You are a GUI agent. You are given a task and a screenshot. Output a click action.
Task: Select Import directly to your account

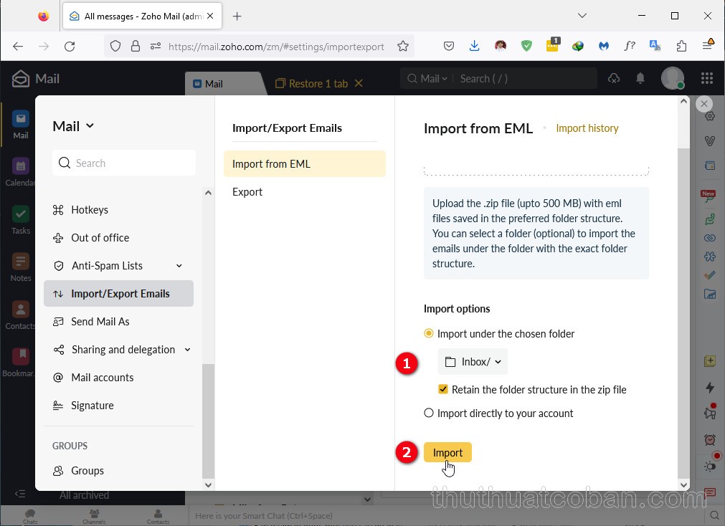pyautogui.click(x=429, y=413)
